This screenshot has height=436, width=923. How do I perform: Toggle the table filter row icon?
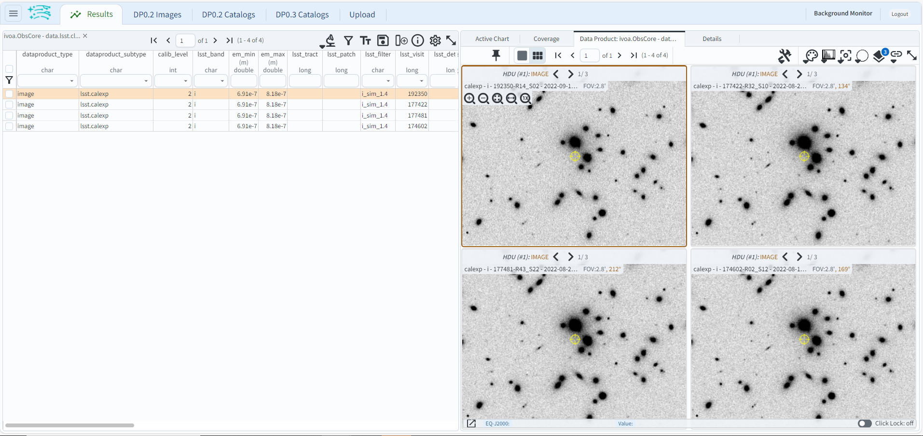coord(348,40)
